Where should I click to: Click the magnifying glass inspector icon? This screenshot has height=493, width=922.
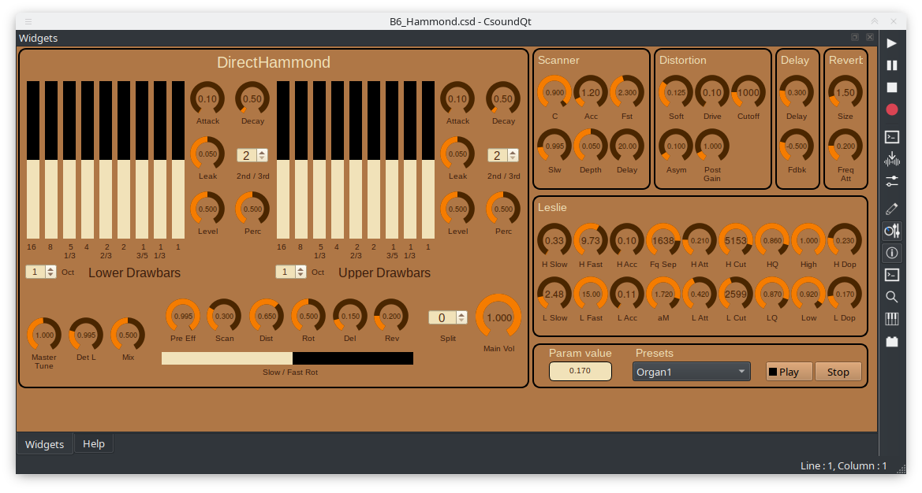(891, 297)
